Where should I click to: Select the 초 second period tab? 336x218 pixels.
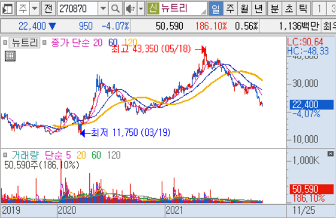point(289,8)
